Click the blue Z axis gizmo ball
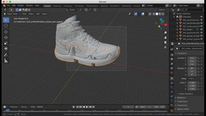 pyautogui.click(x=161, y=19)
